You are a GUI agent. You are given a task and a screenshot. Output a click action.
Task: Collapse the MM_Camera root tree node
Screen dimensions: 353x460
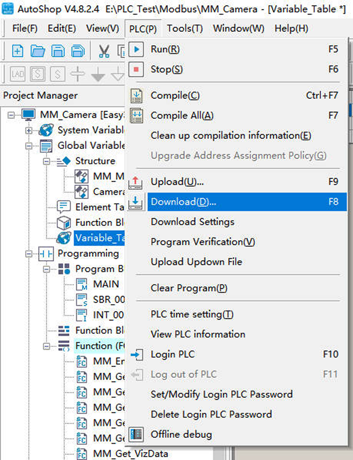(11, 115)
